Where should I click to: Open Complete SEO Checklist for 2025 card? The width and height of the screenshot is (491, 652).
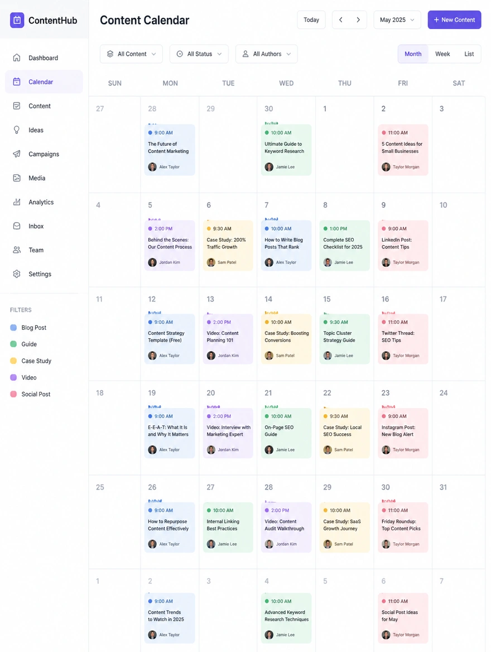click(345, 246)
